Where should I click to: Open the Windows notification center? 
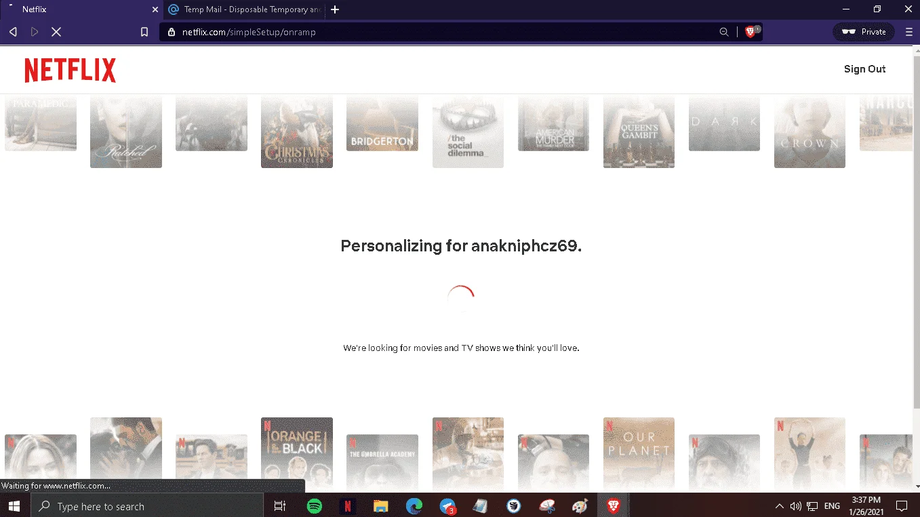tap(902, 505)
